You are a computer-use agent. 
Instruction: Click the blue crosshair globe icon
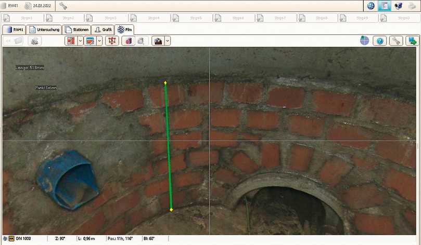coord(364,40)
